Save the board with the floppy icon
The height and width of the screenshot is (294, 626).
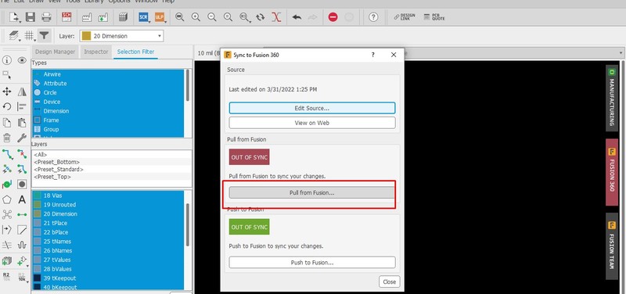point(31,17)
